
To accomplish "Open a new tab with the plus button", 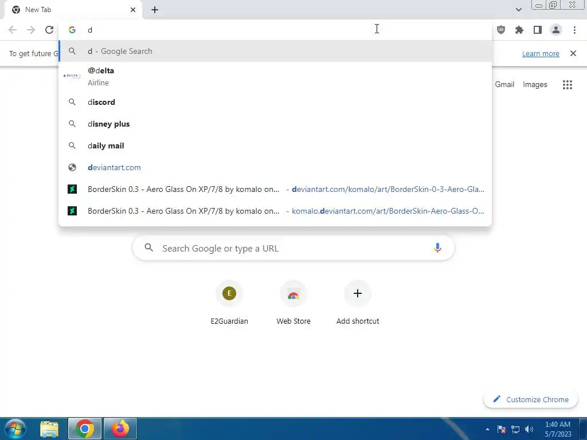I will (155, 10).
